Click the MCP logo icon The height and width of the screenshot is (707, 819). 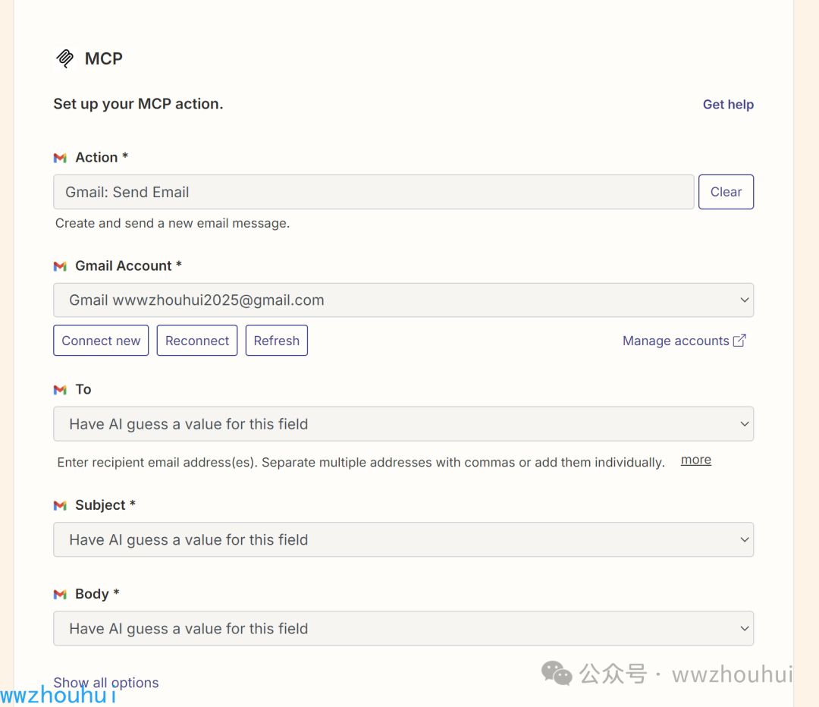click(65, 58)
